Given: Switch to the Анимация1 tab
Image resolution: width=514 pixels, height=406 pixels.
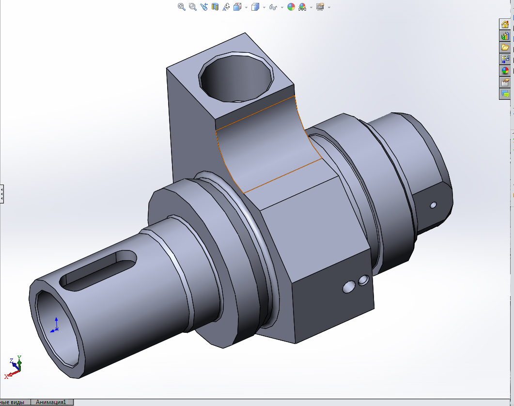Looking at the screenshot, I should [x=51, y=402].
